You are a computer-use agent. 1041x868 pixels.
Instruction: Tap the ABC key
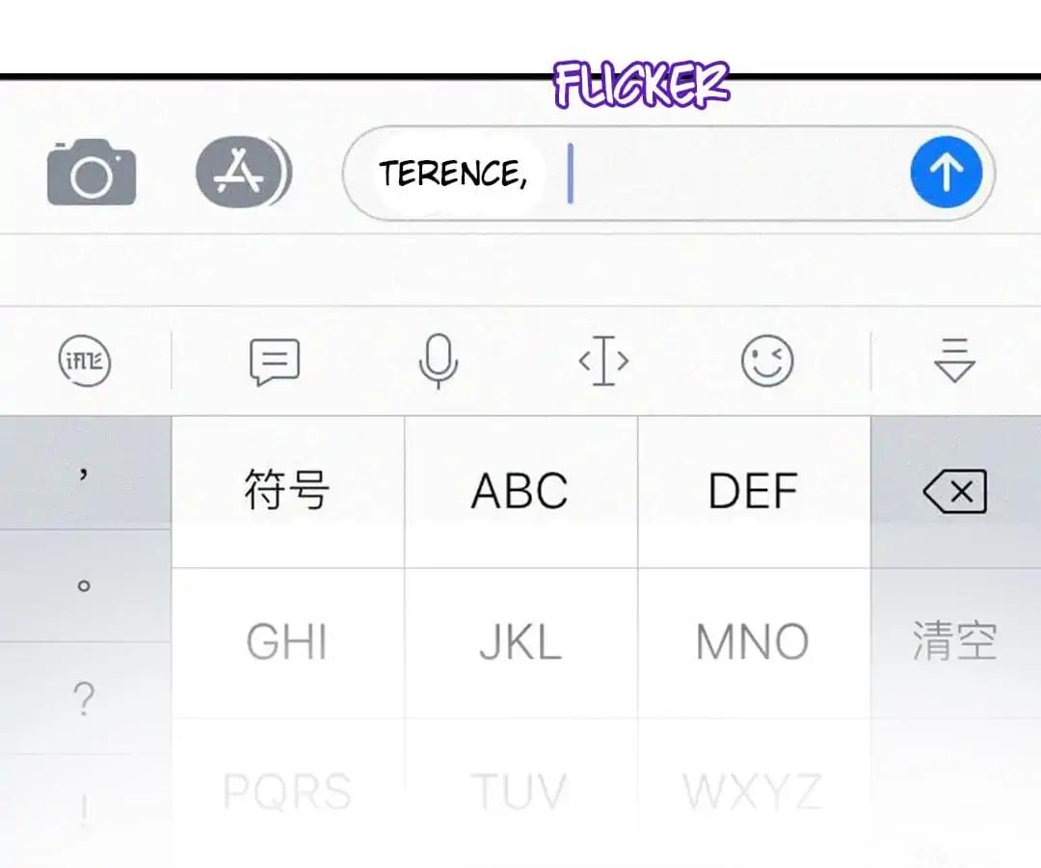coord(520,492)
